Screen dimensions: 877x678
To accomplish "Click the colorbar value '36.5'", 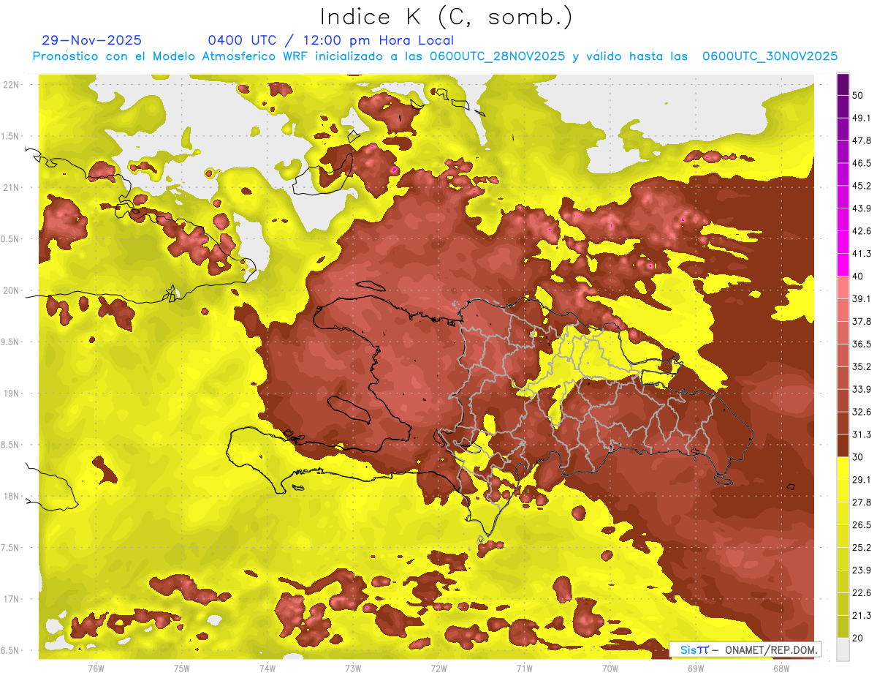I will click(862, 344).
